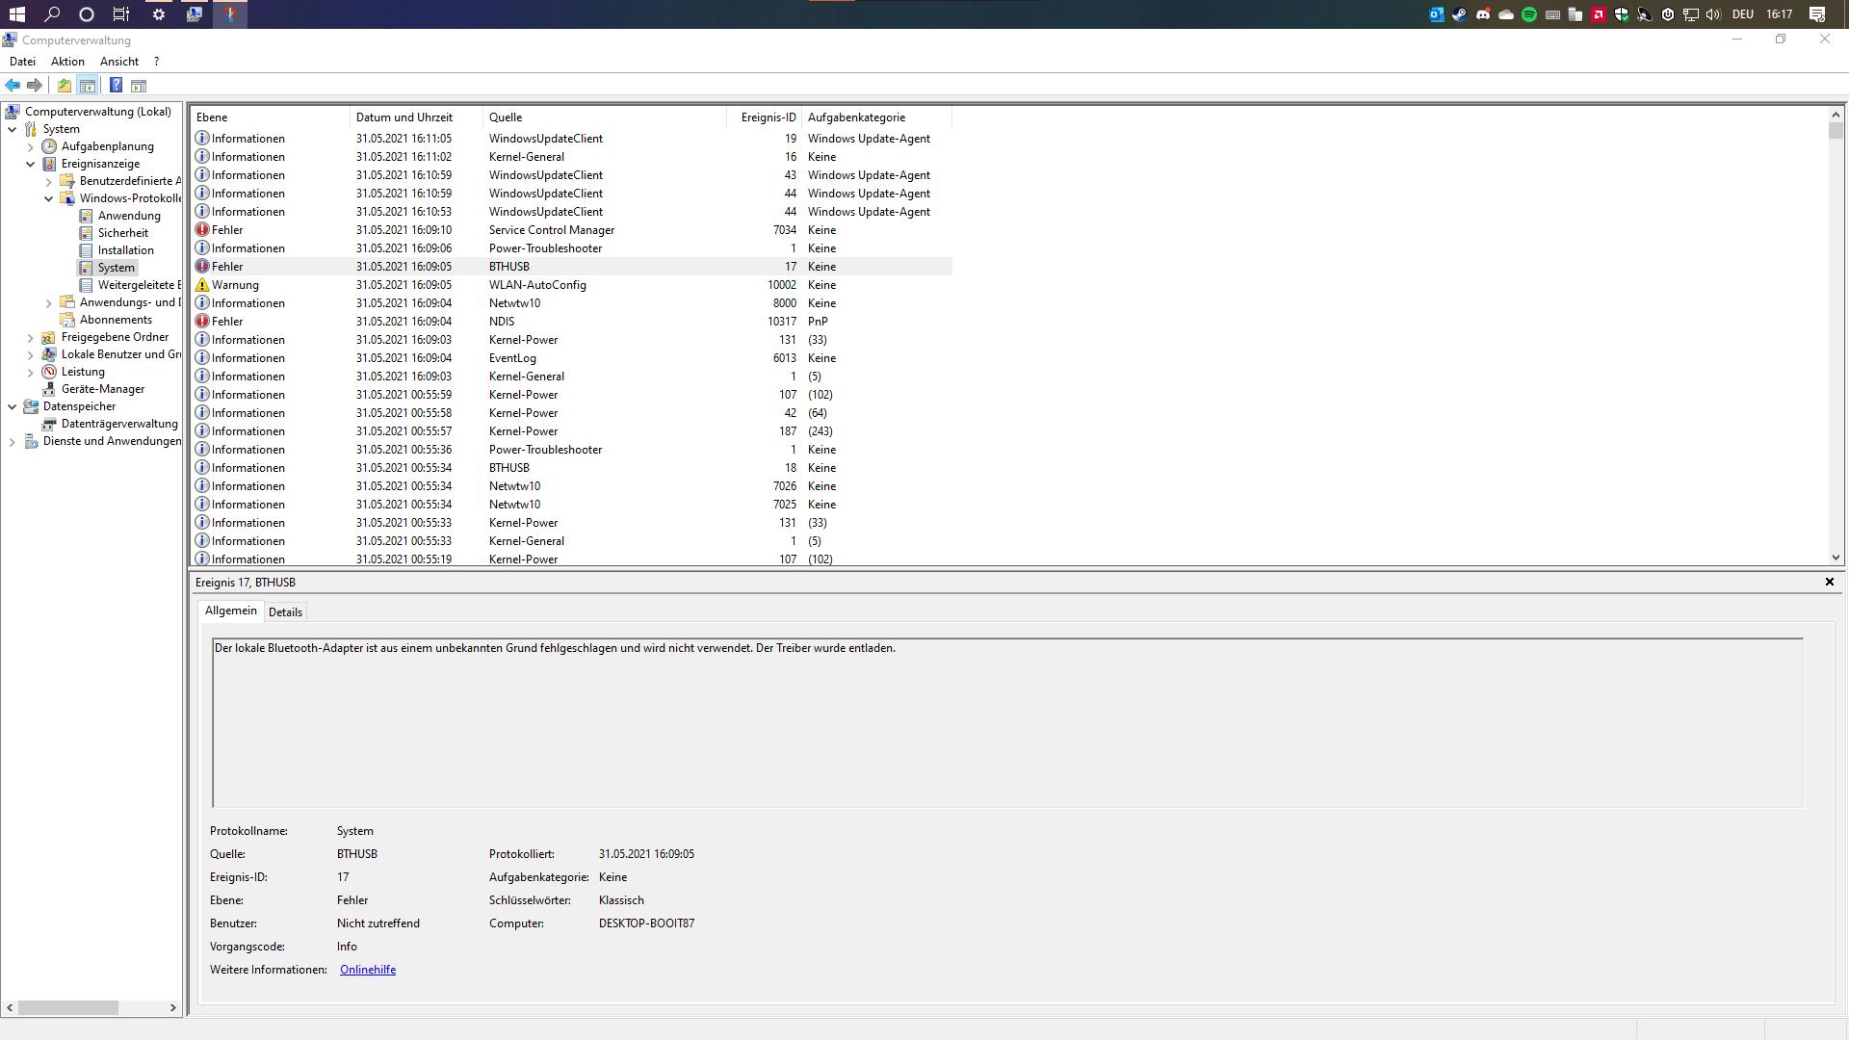
Task: Open Geräte-Manager in the tree
Action: 102,389
